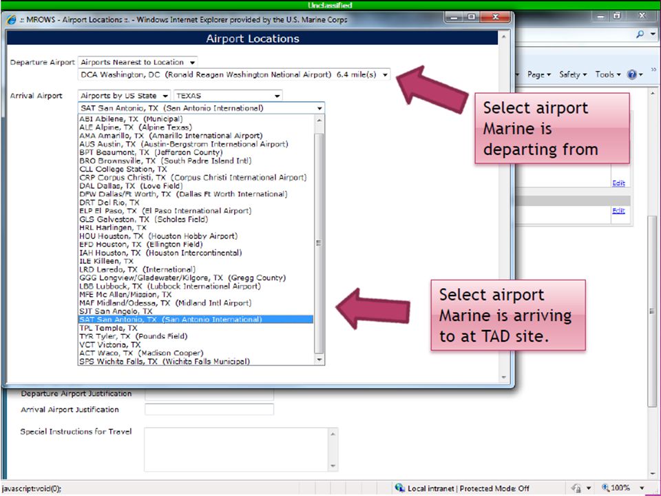The image size is (661, 496).
Task: Click the Local intranet zone icon in status bar
Action: [x=399, y=488]
